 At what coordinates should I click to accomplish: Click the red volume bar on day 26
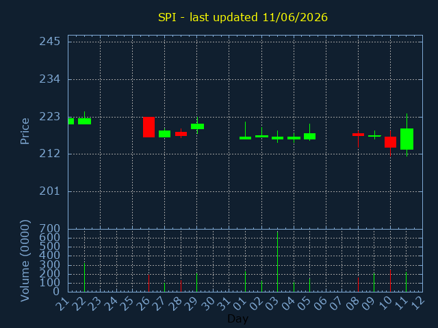(x=149, y=284)
